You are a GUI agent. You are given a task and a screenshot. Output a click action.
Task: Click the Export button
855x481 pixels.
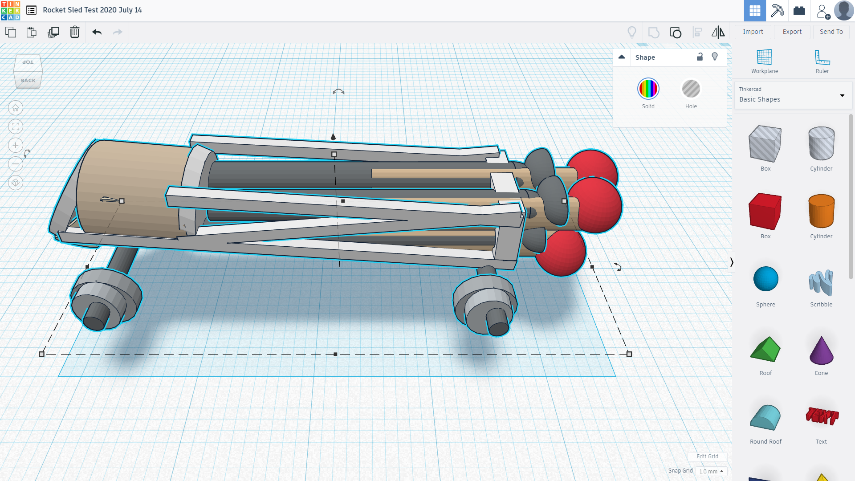click(x=792, y=32)
